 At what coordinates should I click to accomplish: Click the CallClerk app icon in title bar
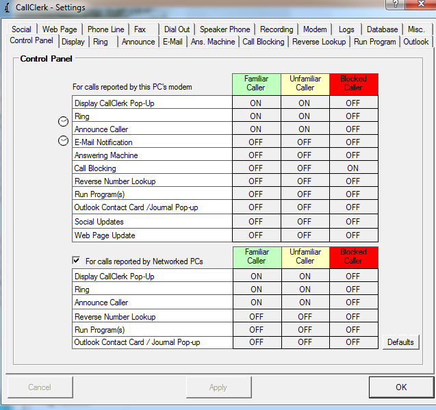(8, 8)
